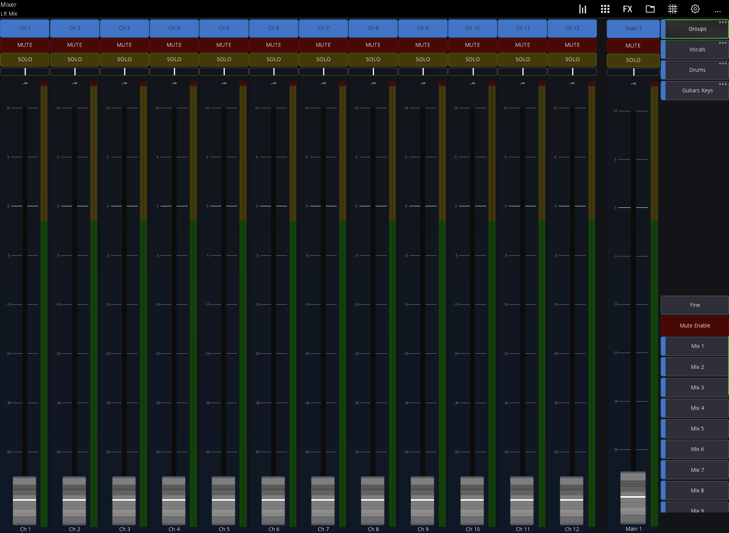
Task: Select the Ch 9 channel header
Action: point(423,28)
